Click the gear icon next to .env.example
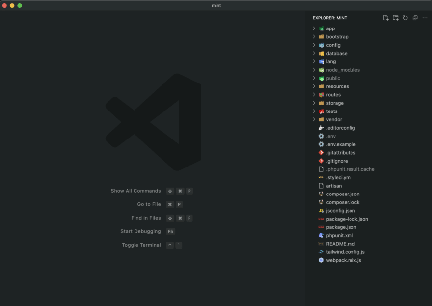 tap(321, 144)
